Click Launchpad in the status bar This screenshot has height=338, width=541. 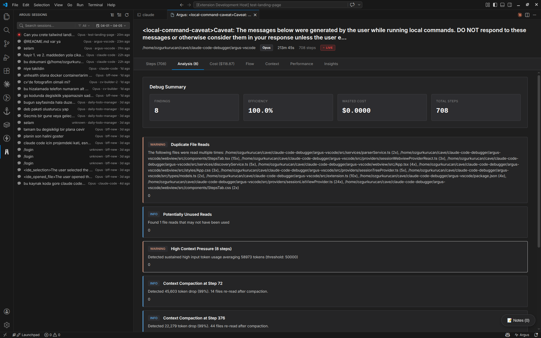click(x=30, y=335)
